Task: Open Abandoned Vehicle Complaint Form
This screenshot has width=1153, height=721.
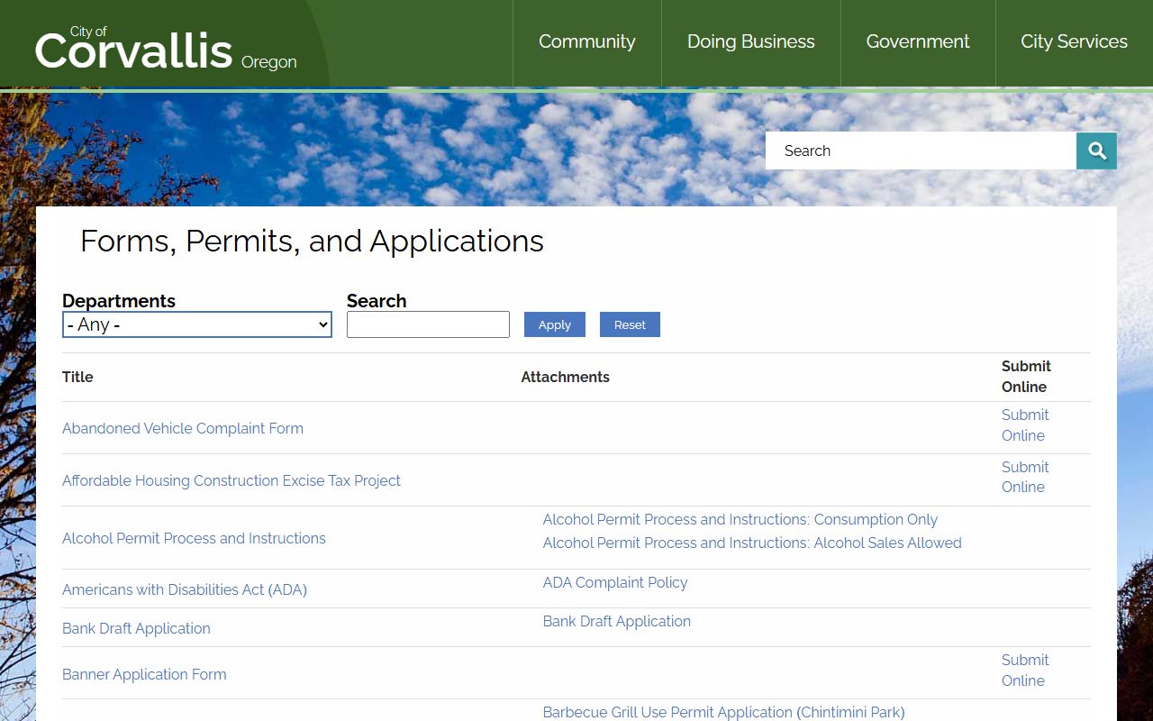Action: pos(183,428)
